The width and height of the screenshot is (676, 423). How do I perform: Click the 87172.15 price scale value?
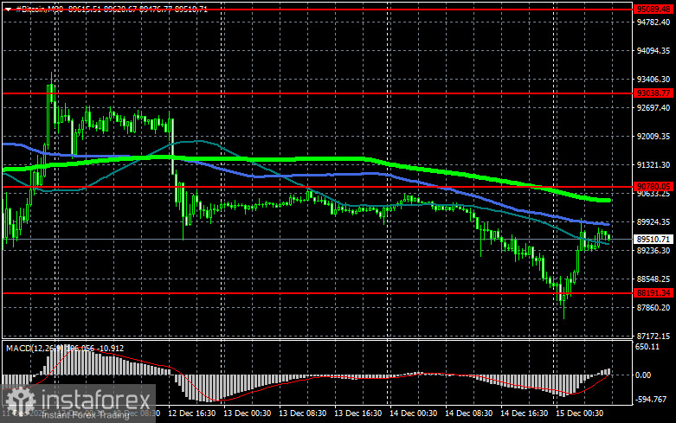coord(653,336)
